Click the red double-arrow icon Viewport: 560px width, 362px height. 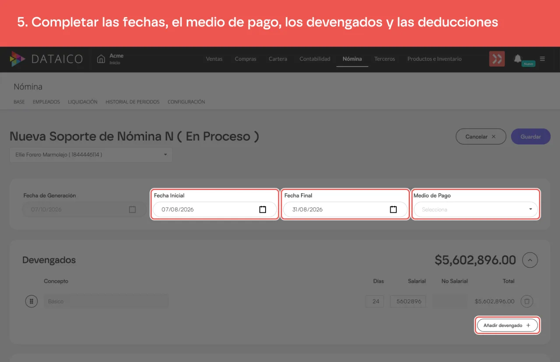[497, 59]
